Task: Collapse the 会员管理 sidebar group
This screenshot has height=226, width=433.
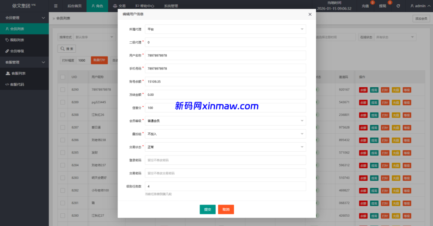Action: tap(24, 18)
